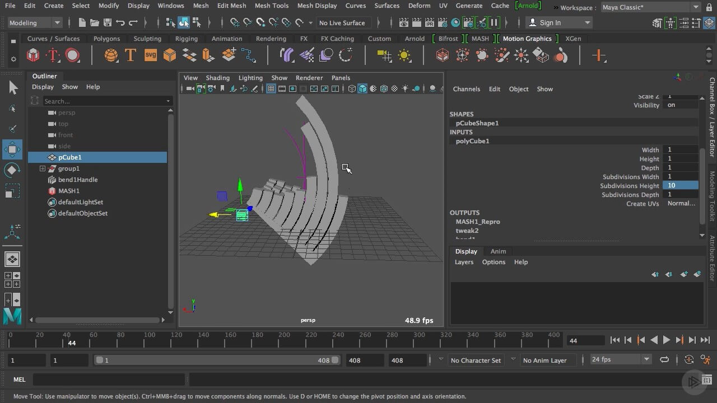Toggle smooth shade all cube icon
The width and height of the screenshot is (717, 403).
point(362,88)
